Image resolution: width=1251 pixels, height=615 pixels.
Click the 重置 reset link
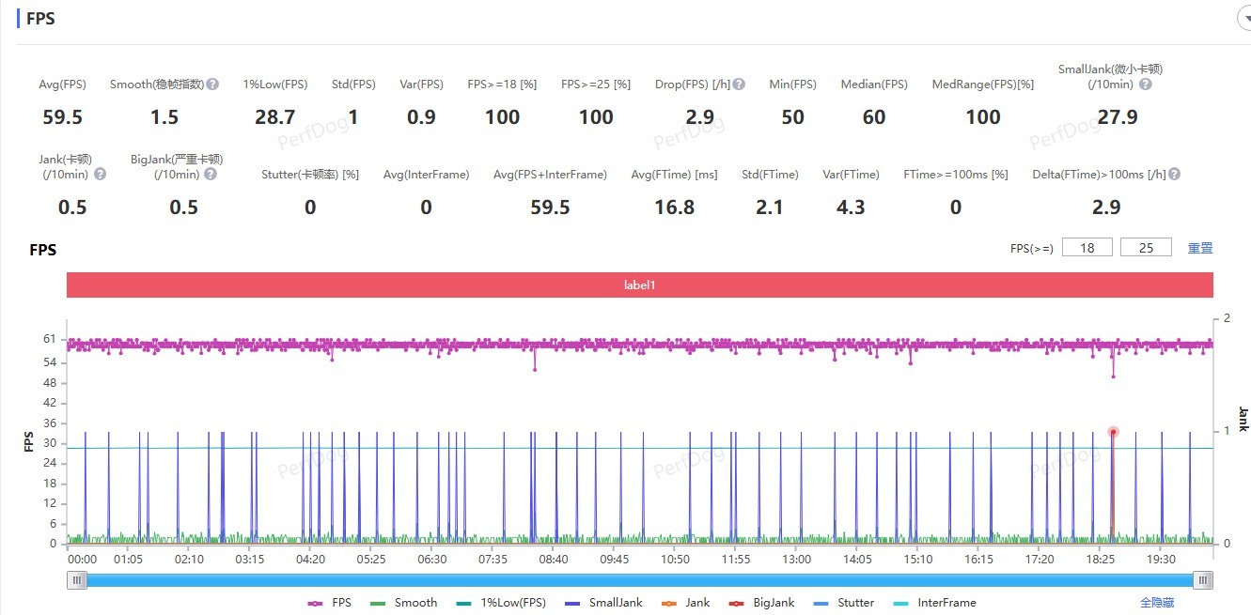[x=1200, y=248]
